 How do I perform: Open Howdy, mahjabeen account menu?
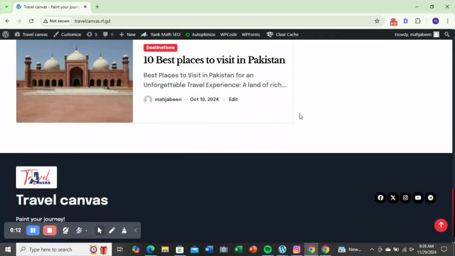(417, 34)
